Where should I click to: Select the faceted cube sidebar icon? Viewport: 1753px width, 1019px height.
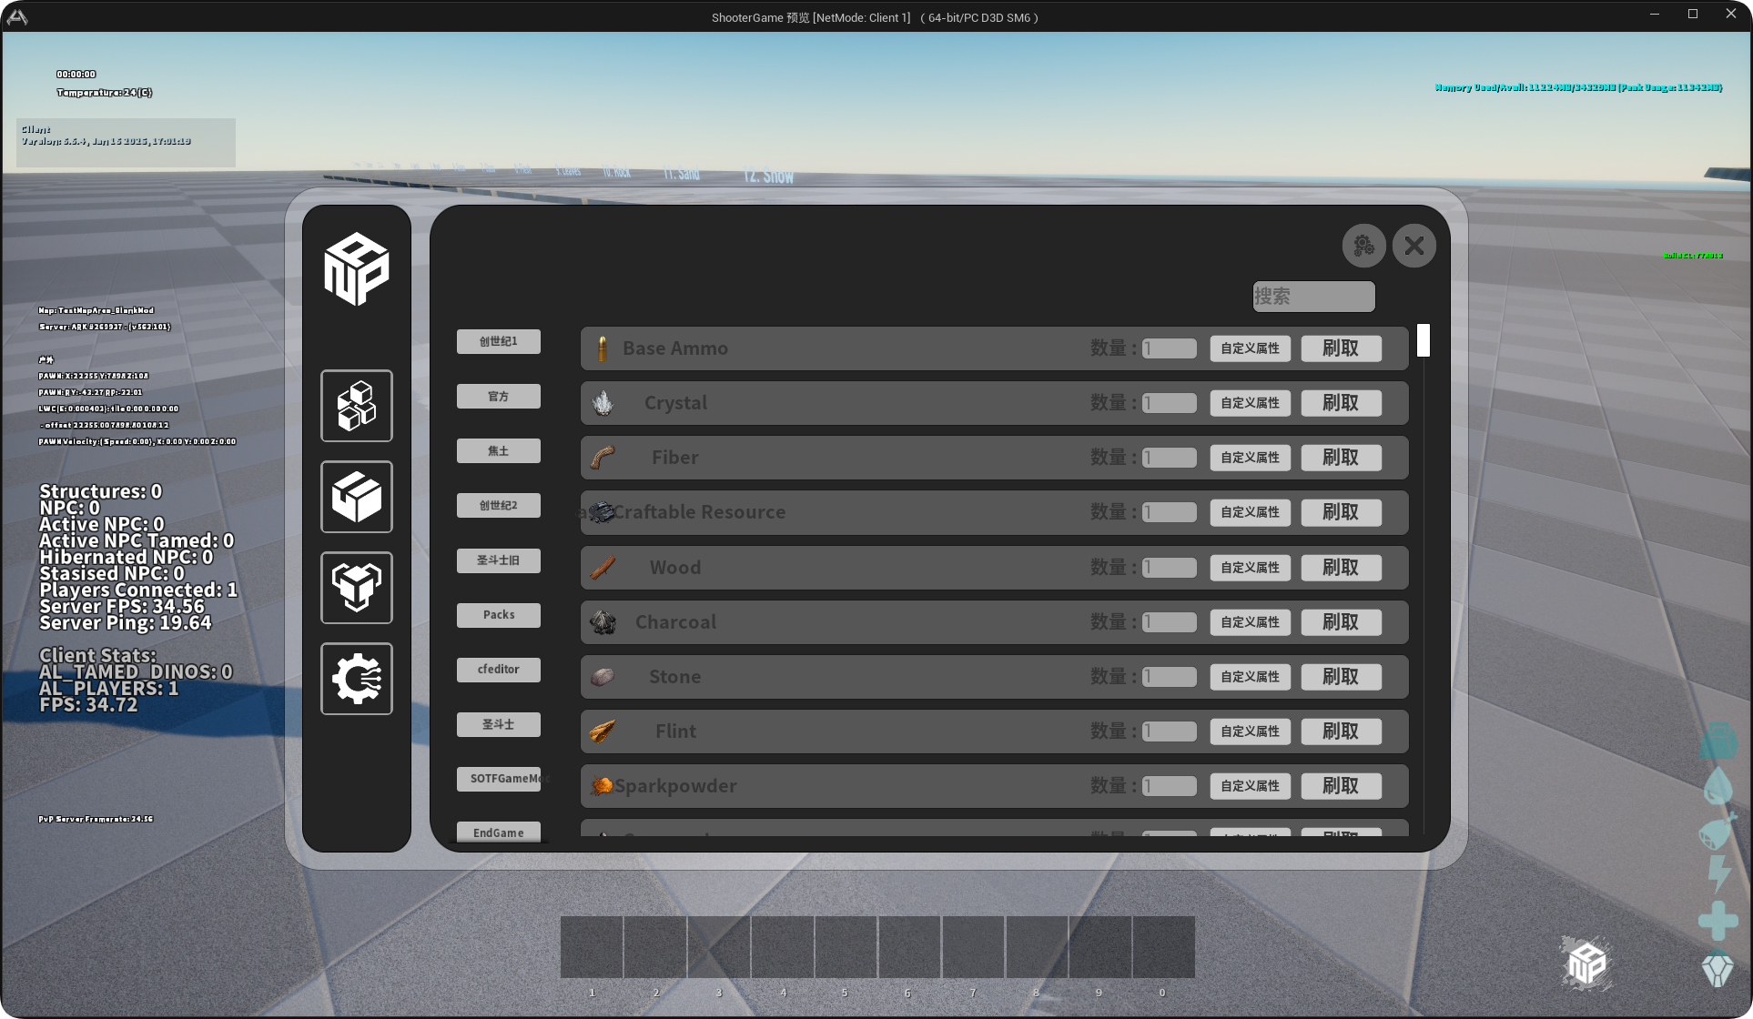[357, 588]
